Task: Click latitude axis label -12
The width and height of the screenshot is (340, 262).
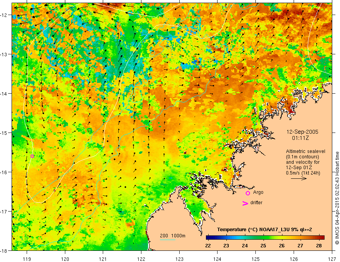Action: 4,15
